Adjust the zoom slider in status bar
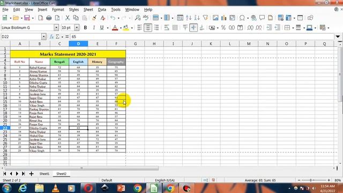Image resolution: width=343 pixels, height=193 pixels. (x=311, y=180)
